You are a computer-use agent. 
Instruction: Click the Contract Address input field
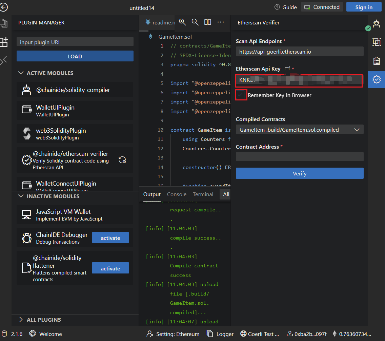pos(300,156)
